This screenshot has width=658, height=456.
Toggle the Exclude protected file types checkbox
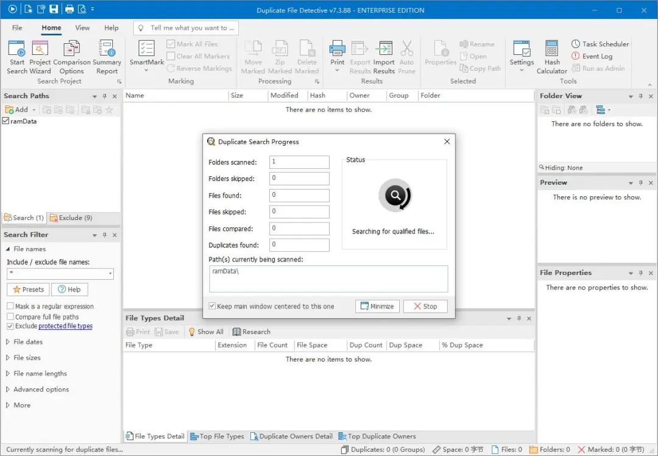(x=10, y=326)
